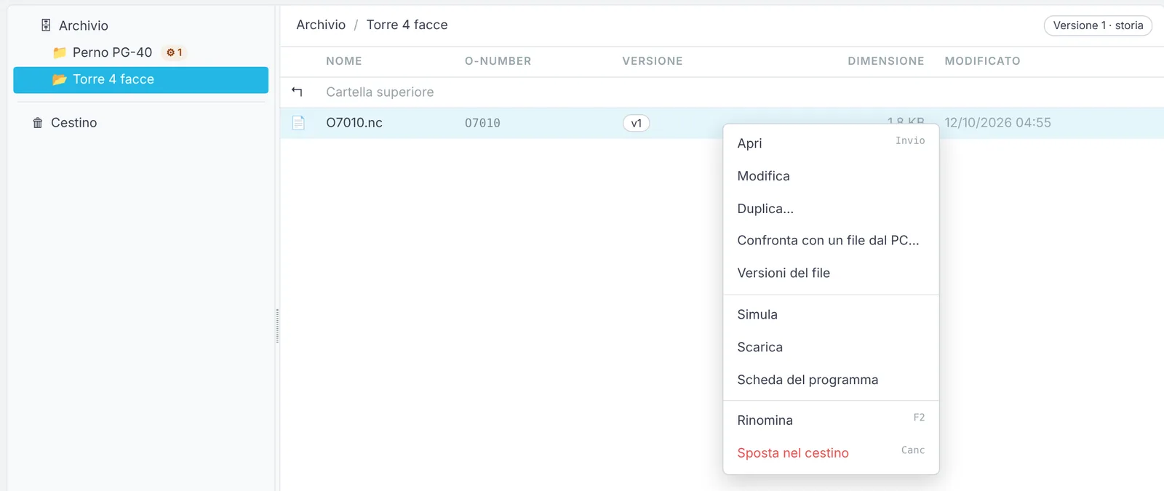This screenshot has height=491, width=1164.
Task: Click the O7010.nc file name
Action: tap(354, 123)
